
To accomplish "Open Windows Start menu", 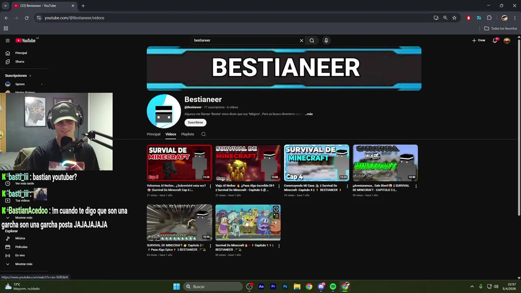I will 177,286.
